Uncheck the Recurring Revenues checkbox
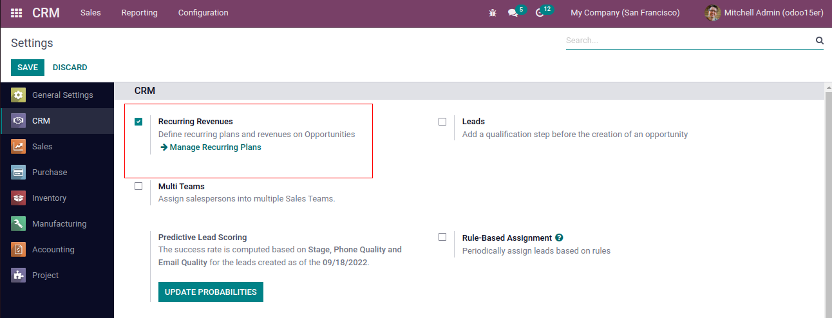Screen dimensions: 832x318 [x=138, y=122]
